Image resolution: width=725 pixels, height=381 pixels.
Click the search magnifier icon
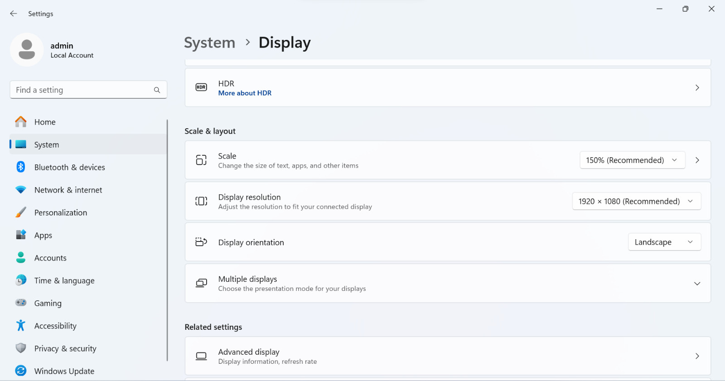[x=157, y=90]
